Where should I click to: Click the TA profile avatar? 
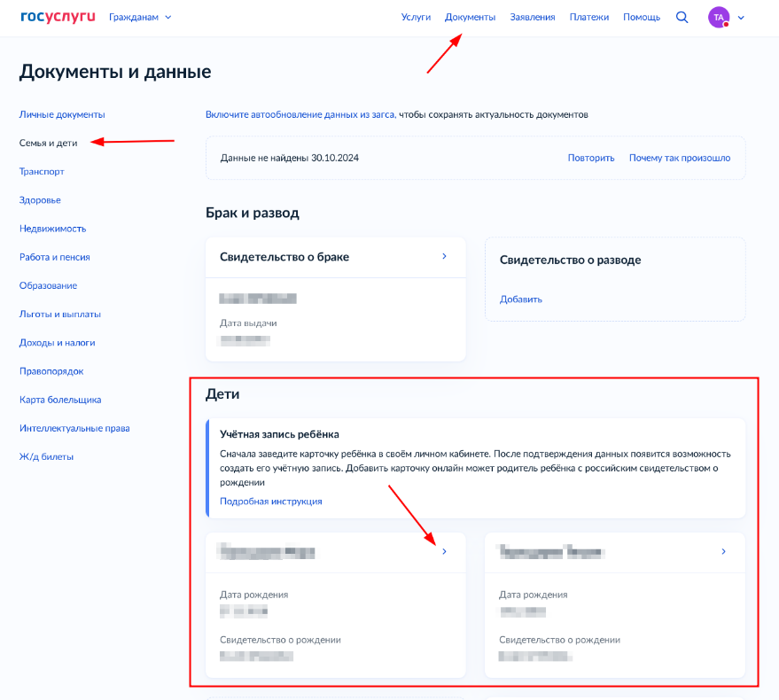click(x=719, y=17)
